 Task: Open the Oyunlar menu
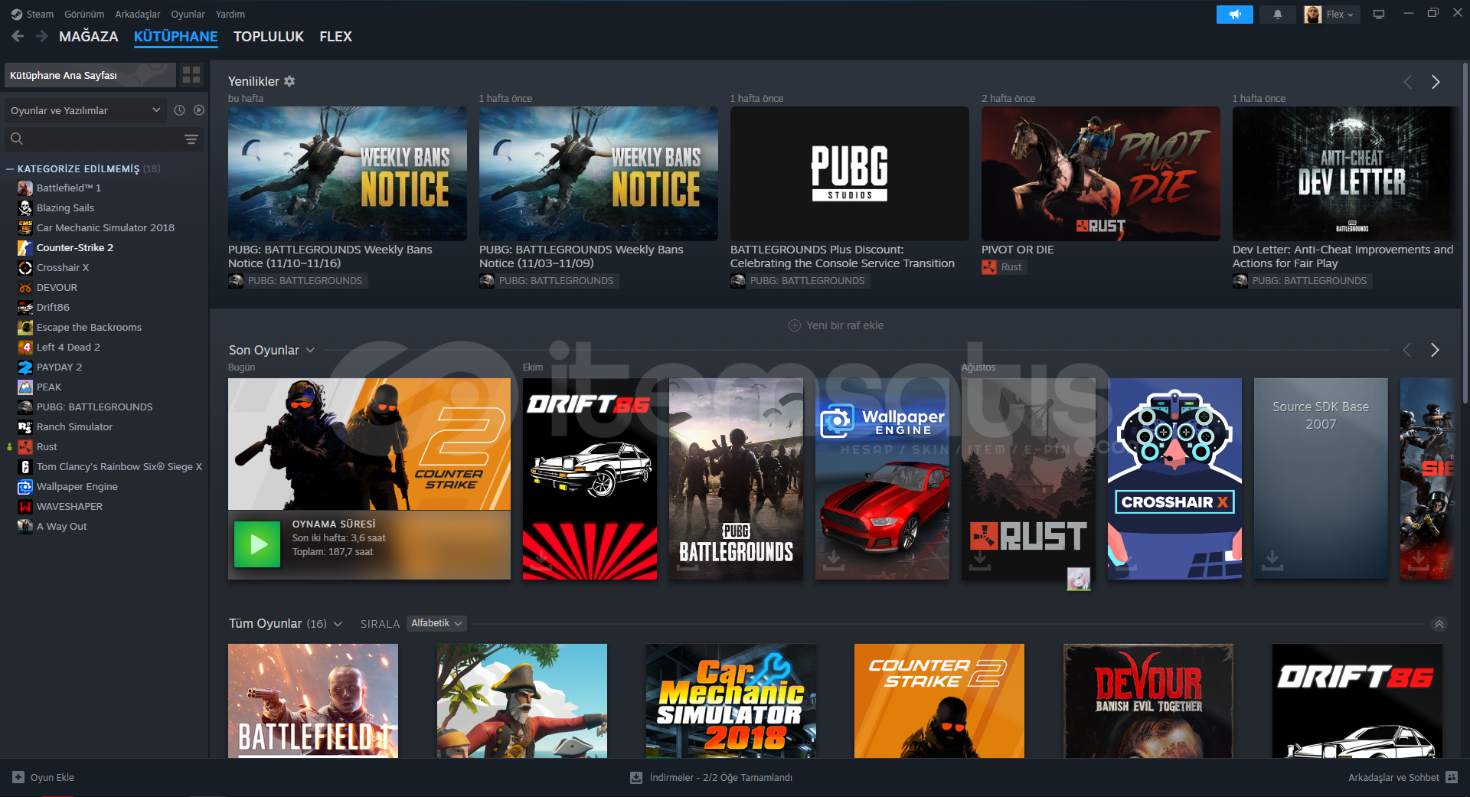coord(188,15)
